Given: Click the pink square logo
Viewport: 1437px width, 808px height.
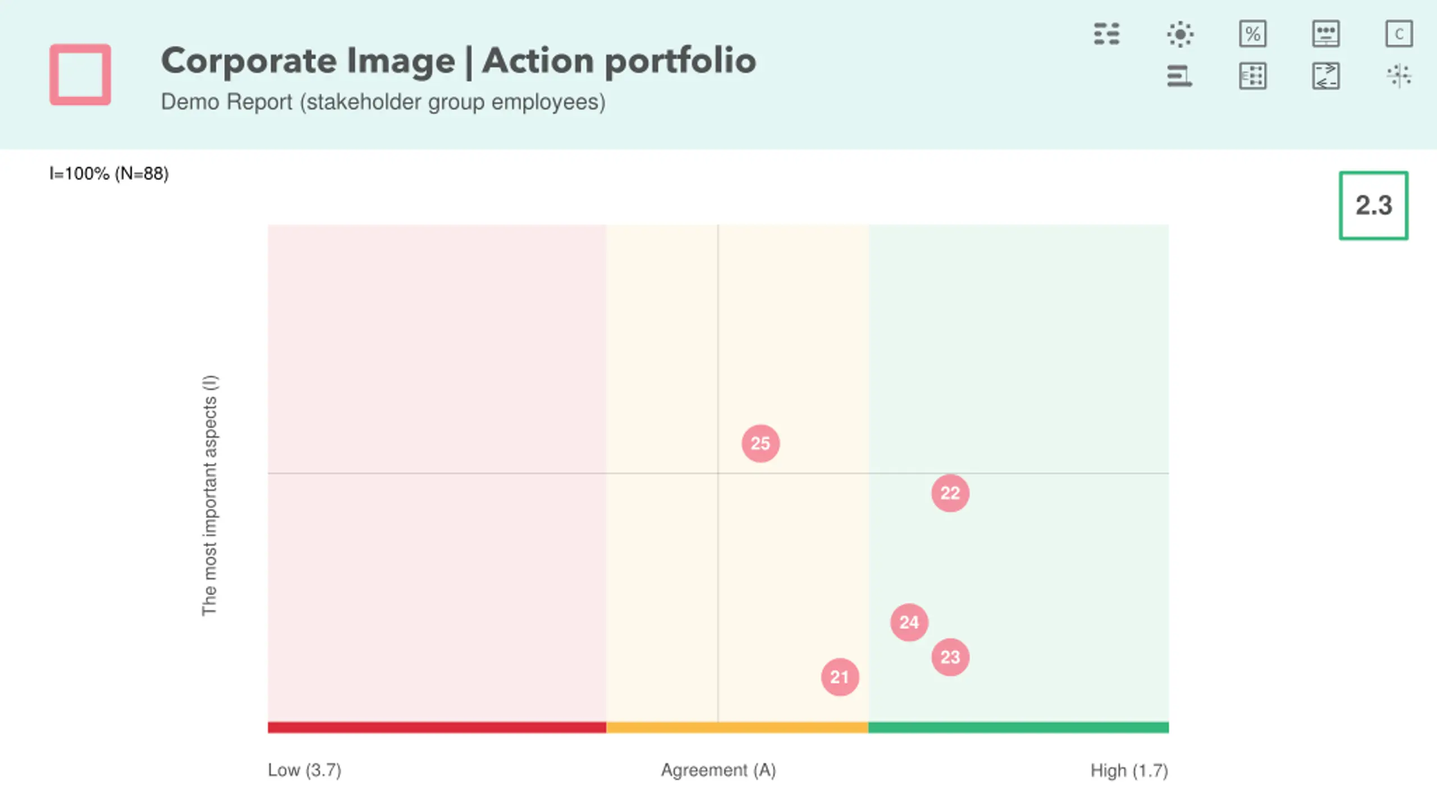Looking at the screenshot, I should click(80, 75).
